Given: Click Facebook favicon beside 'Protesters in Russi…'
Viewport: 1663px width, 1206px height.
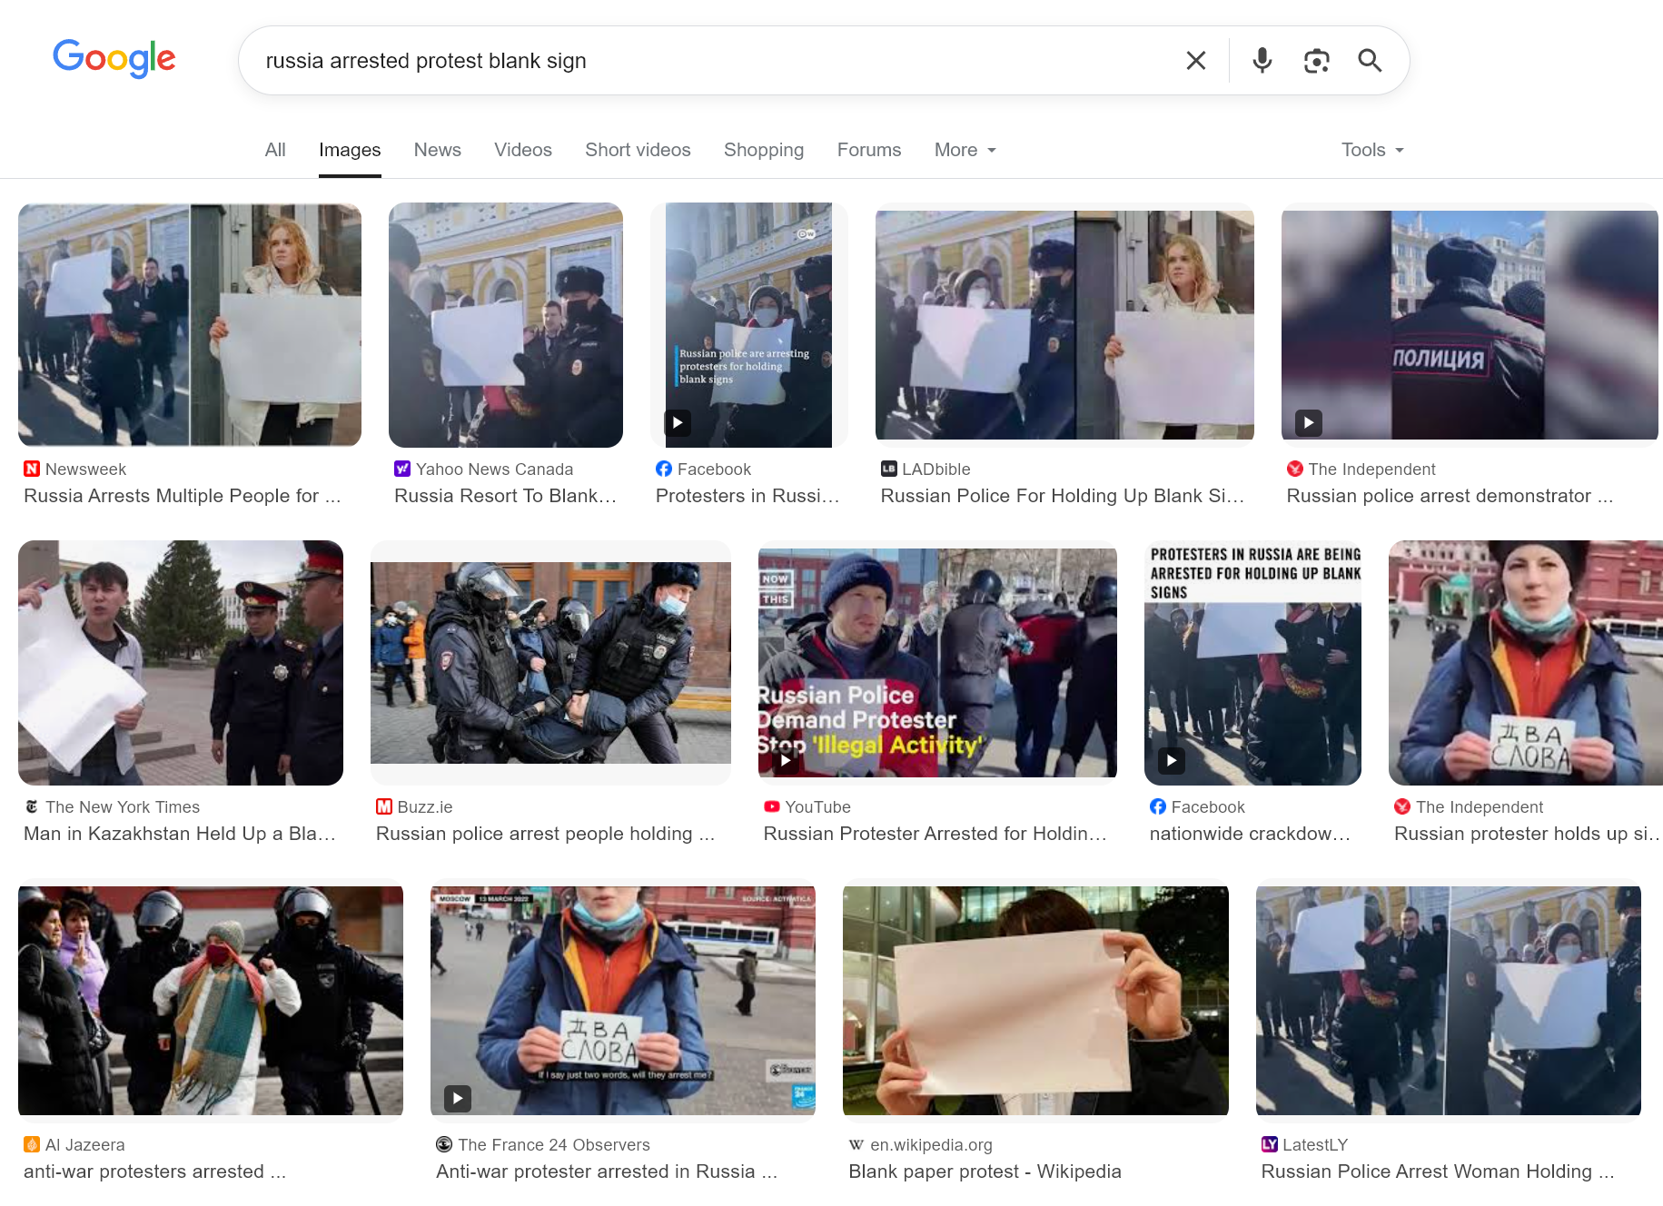Looking at the screenshot, I should [664, 469].
